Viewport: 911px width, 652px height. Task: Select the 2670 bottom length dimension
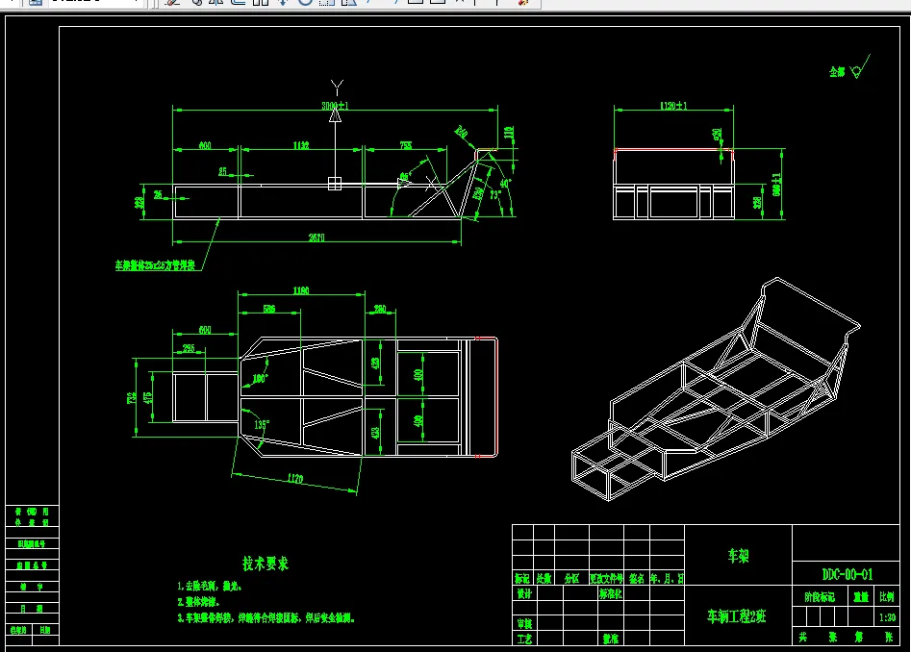click(316, 238)
